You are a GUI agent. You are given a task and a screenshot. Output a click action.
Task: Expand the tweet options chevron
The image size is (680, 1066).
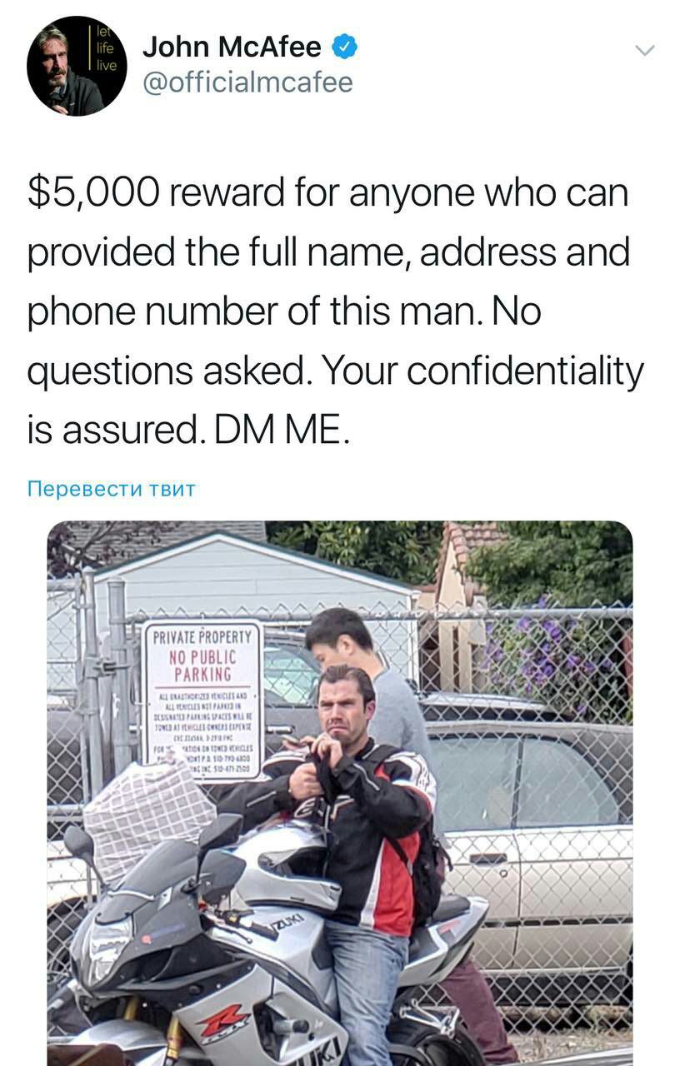click(645, 51)
